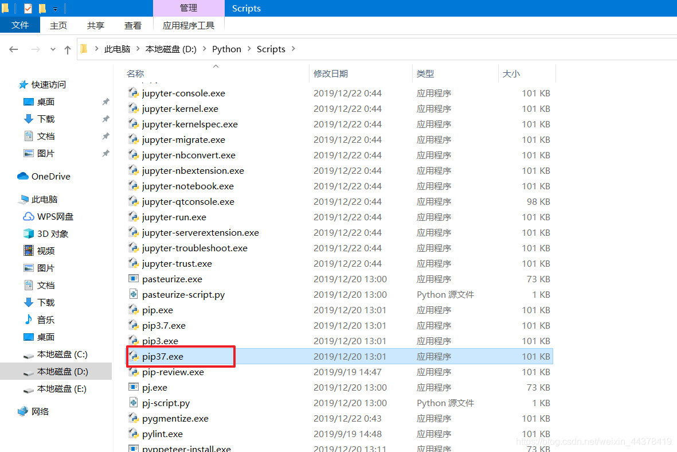
Task: Click the WPS网盘 cloud icon
Action: click(29, 216)
